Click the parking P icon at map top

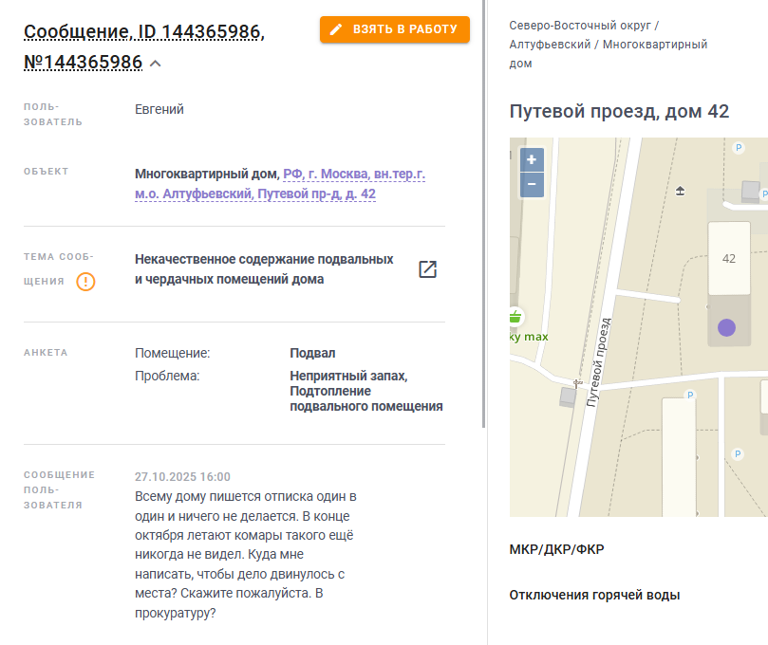click(739, 147)
